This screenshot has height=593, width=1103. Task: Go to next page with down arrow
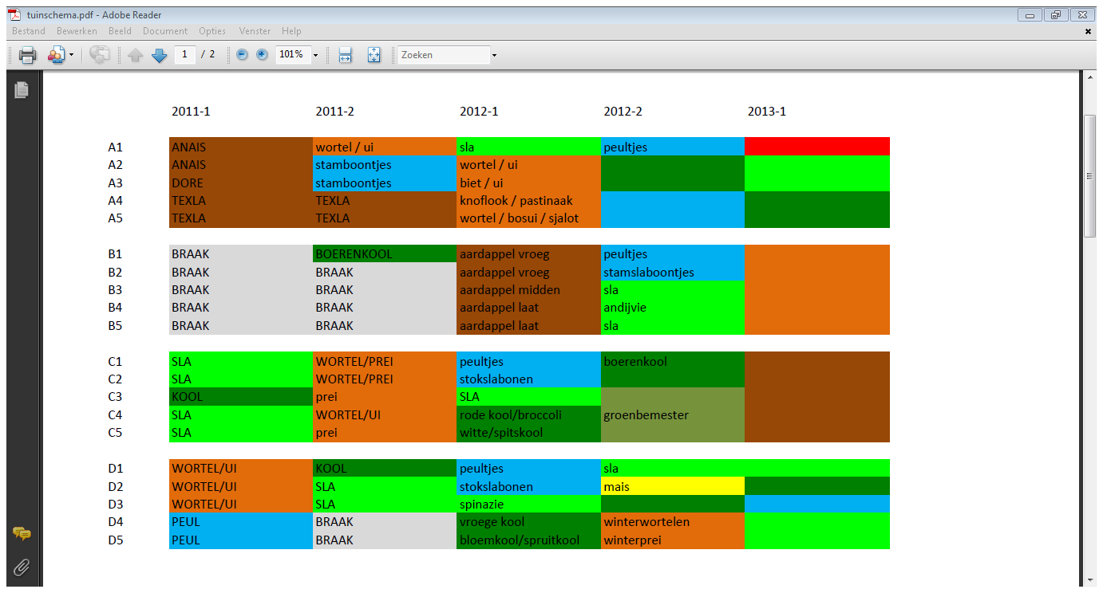159,55
